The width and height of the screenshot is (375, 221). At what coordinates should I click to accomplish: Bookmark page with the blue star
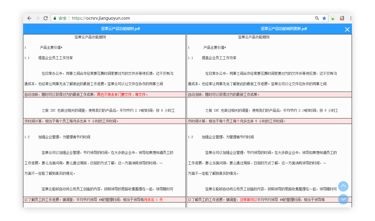324,18
